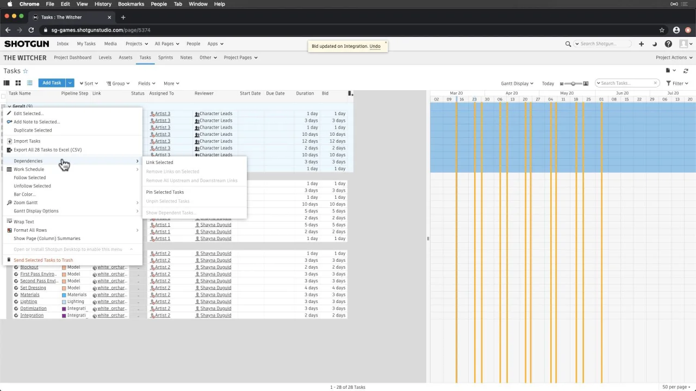
Task: Open the Blockout task link
Action: (x=29, y=267)
